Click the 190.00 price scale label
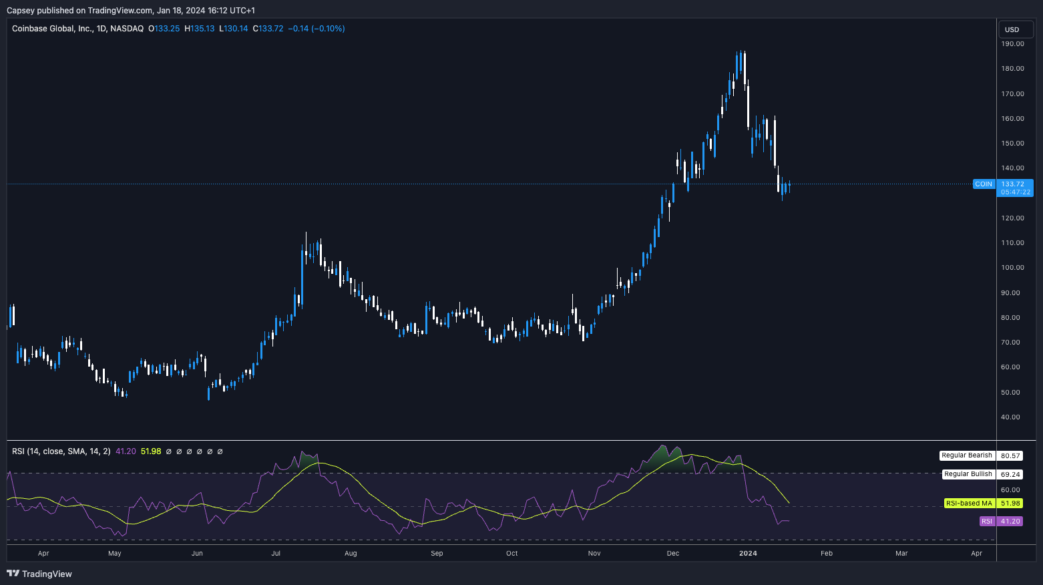This screenshot has width=1043, height=585. point(1012,44)
